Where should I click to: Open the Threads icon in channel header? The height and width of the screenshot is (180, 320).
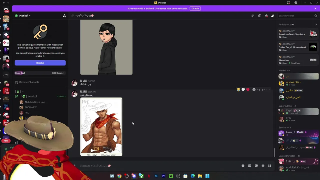coord(252,15)
